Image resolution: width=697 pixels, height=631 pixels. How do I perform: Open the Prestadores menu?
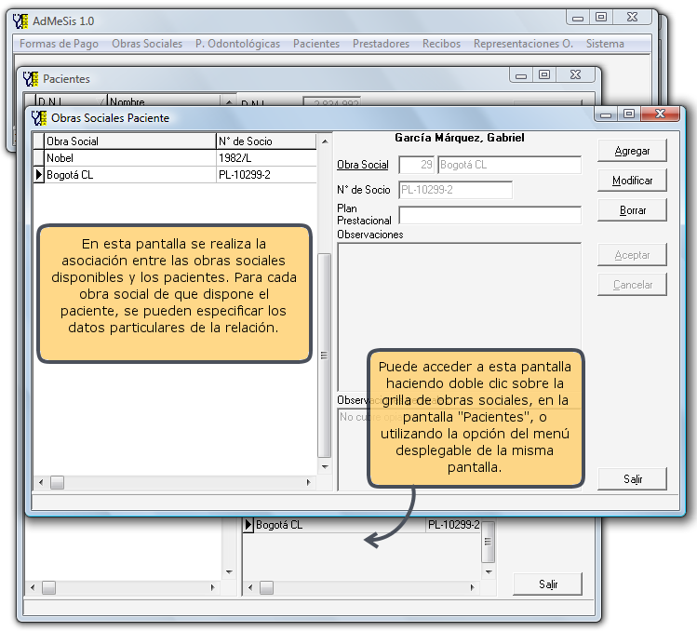381,44
